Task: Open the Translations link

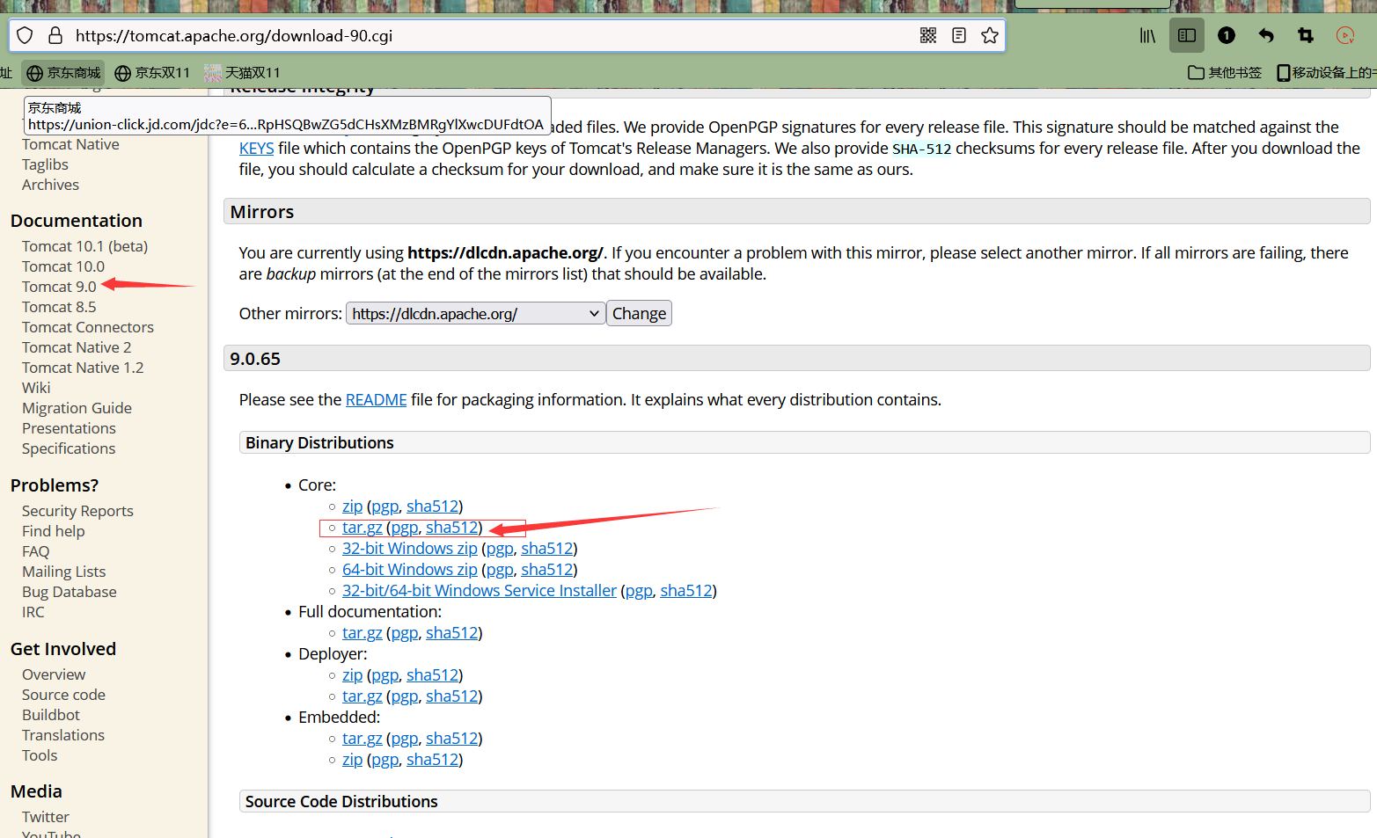Action: [x=63, y=736]
